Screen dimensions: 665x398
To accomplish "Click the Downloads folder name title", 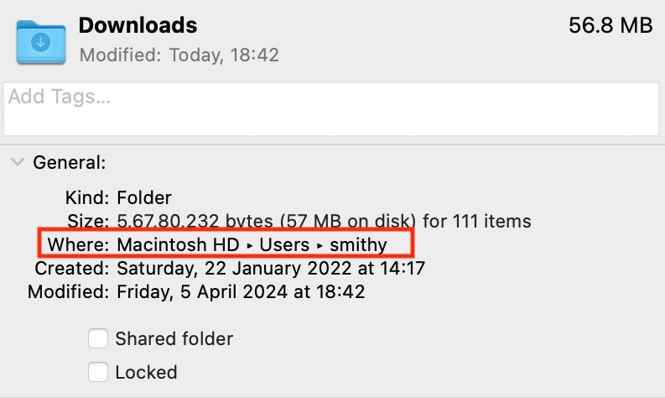I will point(138,25).
